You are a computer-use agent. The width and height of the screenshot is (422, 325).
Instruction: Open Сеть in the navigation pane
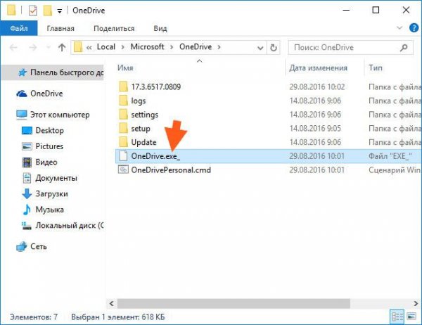39,246
